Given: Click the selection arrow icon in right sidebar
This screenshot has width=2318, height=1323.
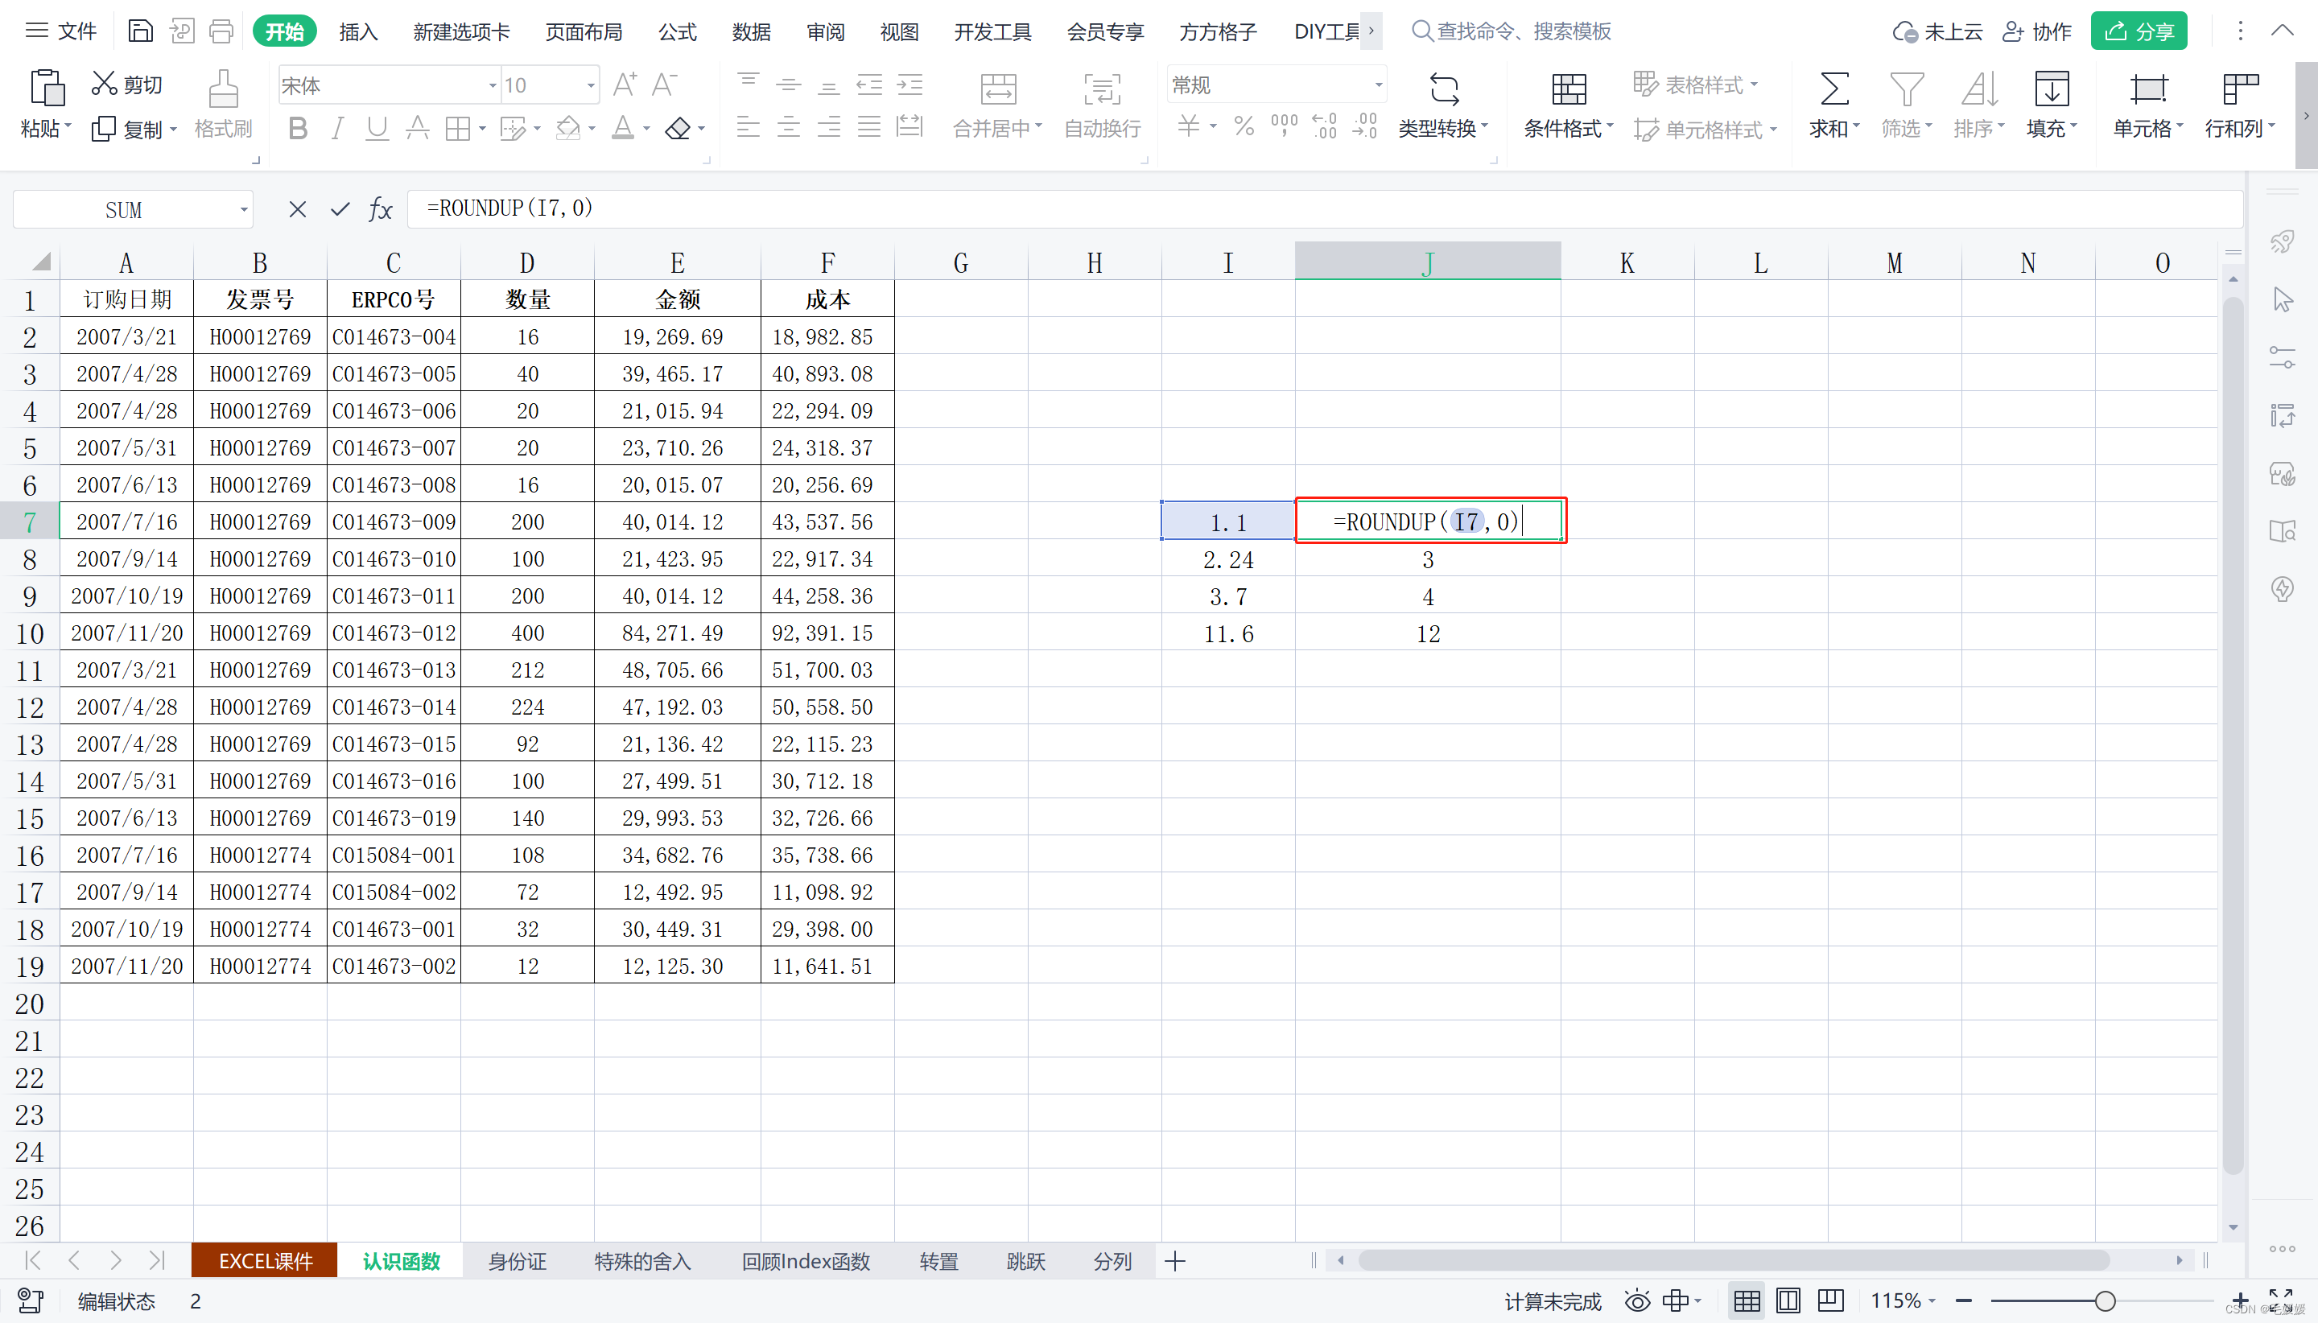Looking at the screenshot, I should pyautogui.click(x=2283, y=300).
